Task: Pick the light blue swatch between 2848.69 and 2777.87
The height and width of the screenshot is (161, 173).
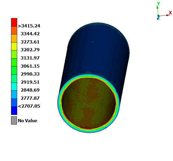Action: click(14, 95)
